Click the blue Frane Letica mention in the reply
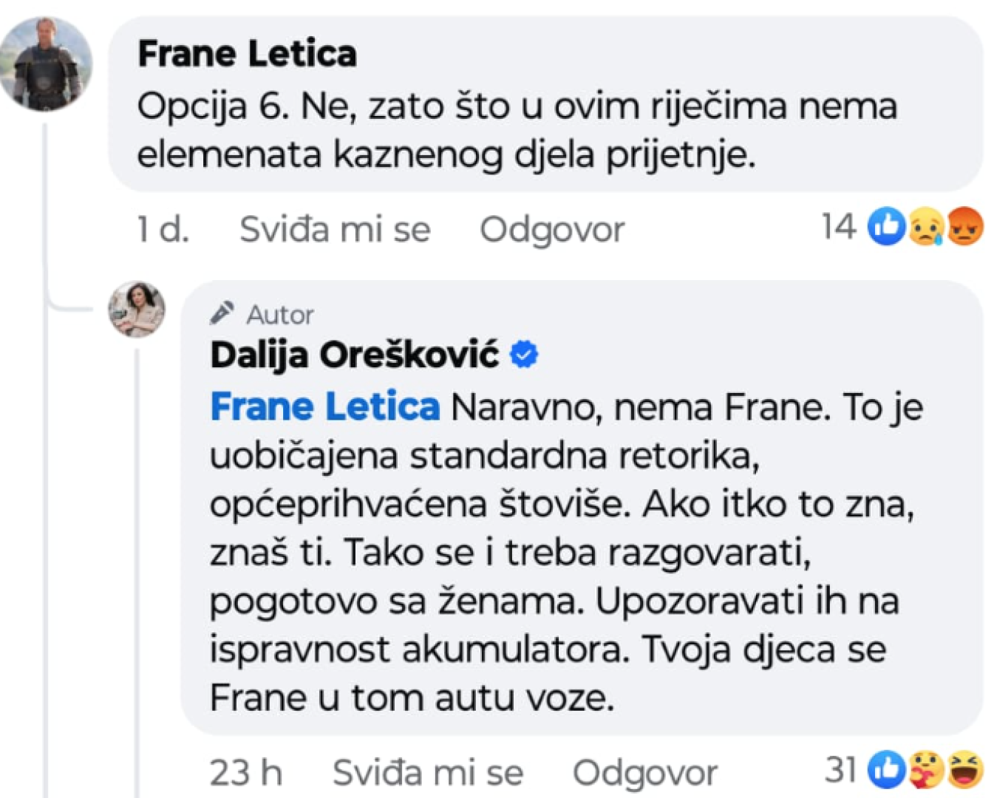The image size is (994, 798). (x=325, y=406)
